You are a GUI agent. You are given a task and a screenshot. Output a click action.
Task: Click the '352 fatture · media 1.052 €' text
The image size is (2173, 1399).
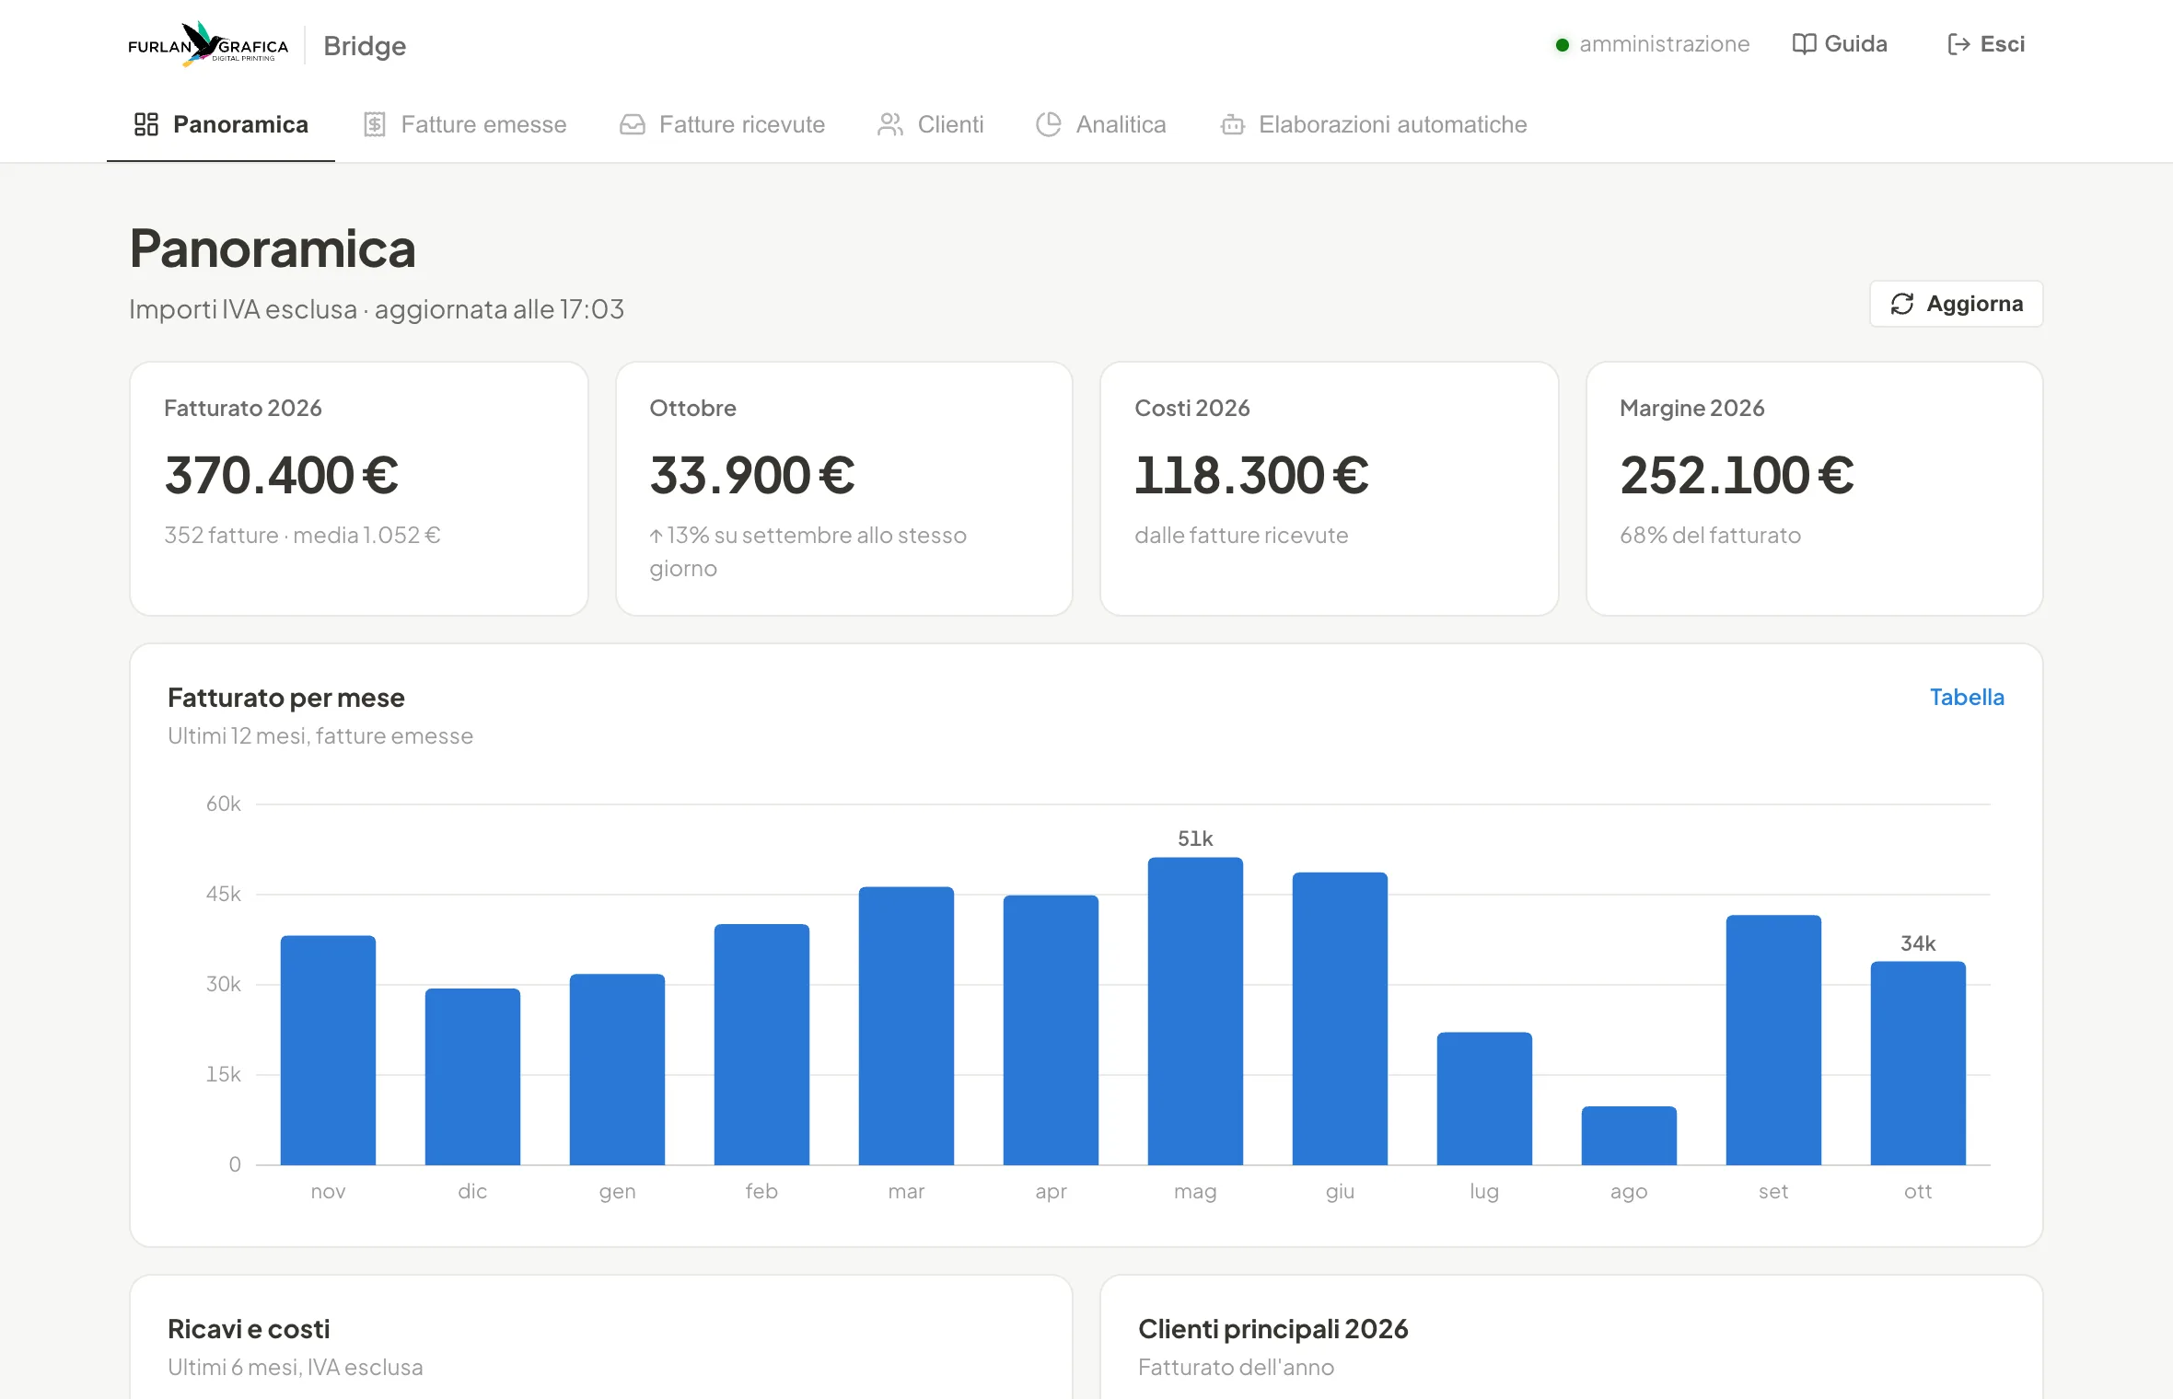point(303,535)
